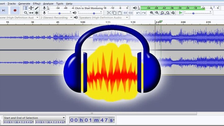Viewport: 224px width, 126px height.
Task: Click speaker icon beside Speakers device dropdown
Action: tap(76, 17)
